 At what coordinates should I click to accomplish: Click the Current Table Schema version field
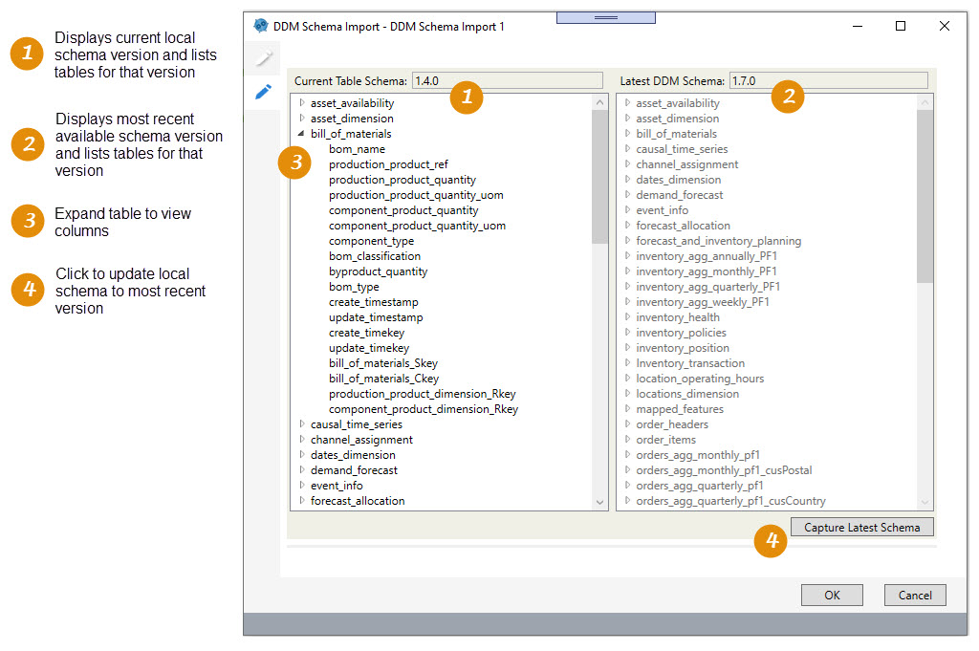coord(508,80)
